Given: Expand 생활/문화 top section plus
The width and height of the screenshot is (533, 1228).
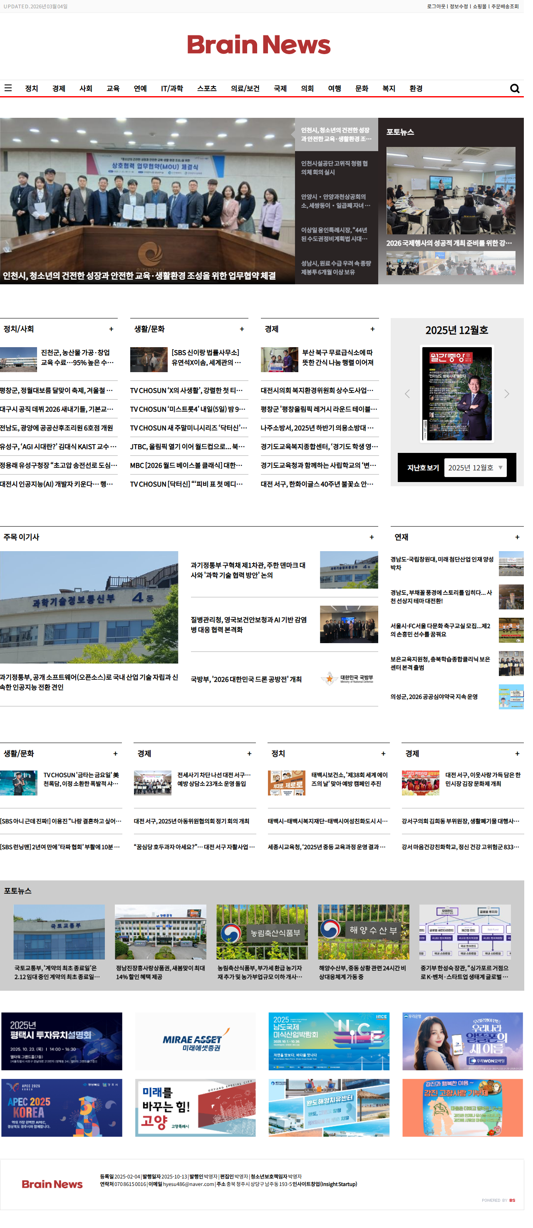Looking at the screenshot, I should coord(246,334).
